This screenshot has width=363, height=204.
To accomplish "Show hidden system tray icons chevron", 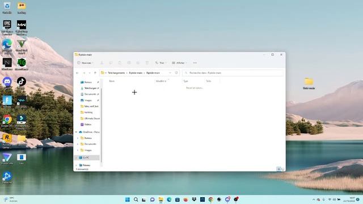I will pos(314,199).
